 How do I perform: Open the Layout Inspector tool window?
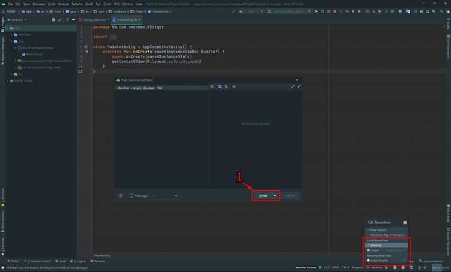[431, 261]
